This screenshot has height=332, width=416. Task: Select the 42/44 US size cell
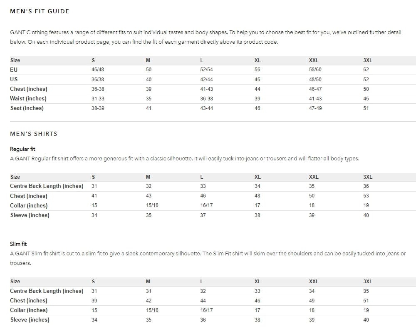[206, 79]
